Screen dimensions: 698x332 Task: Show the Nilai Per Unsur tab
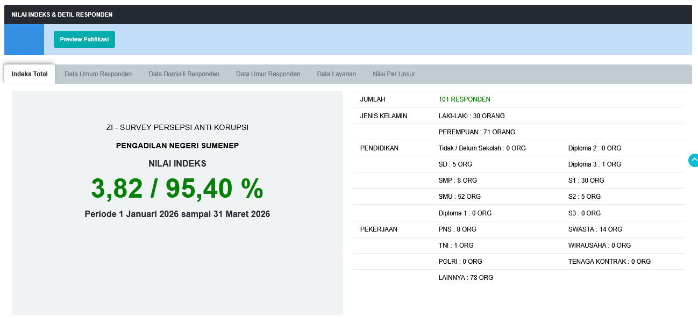point(394,74)
